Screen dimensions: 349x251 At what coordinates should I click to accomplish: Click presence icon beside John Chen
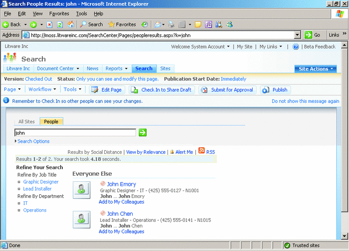[103, 213]
